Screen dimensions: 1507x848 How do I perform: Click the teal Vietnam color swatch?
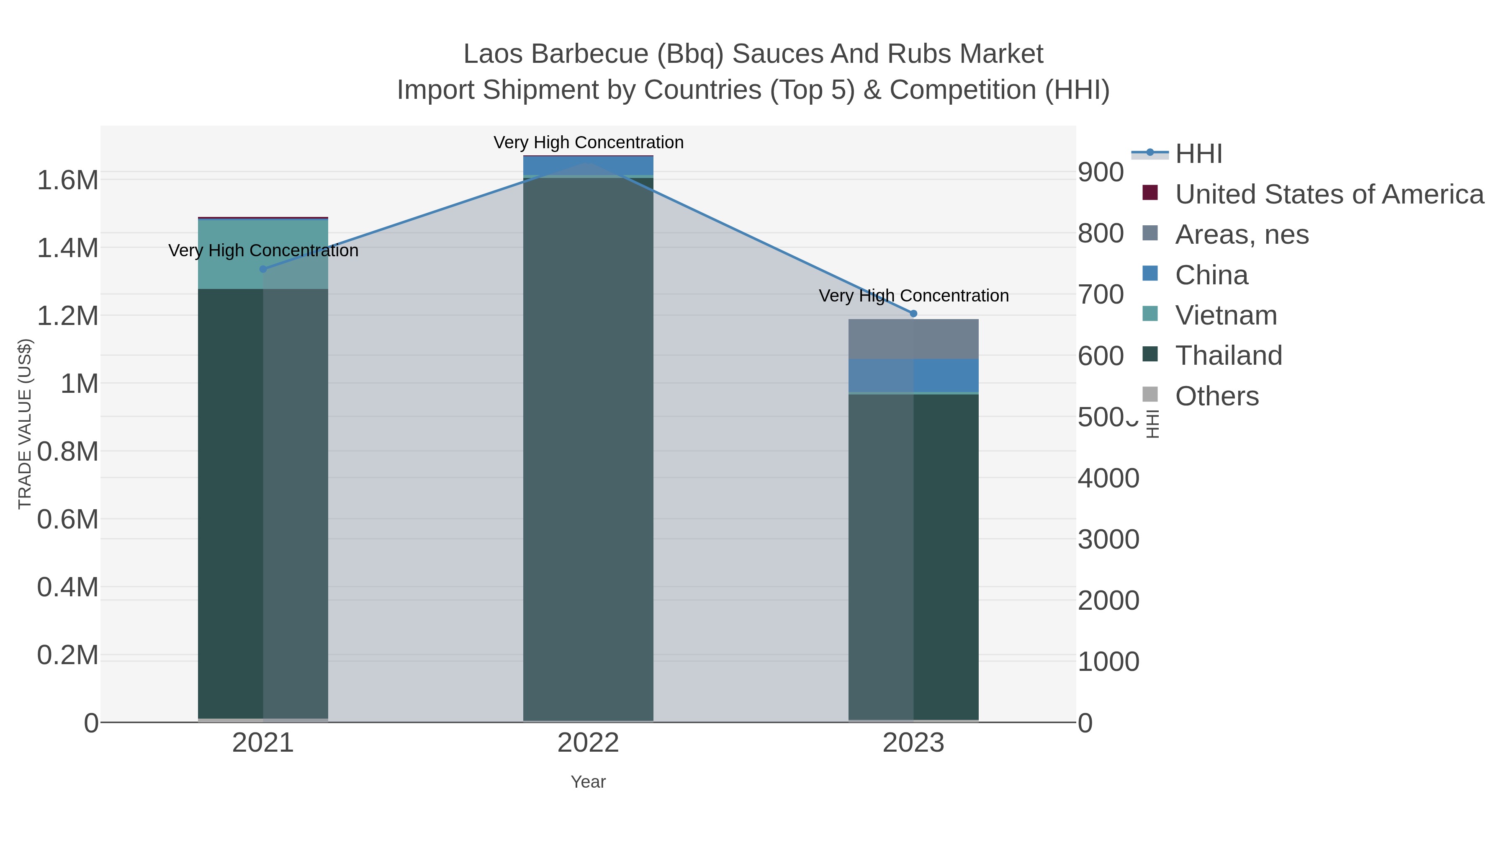coord(1150,314)
